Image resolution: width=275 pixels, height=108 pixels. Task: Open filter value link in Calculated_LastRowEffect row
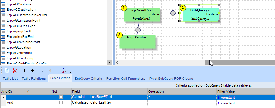click(218, 97)
